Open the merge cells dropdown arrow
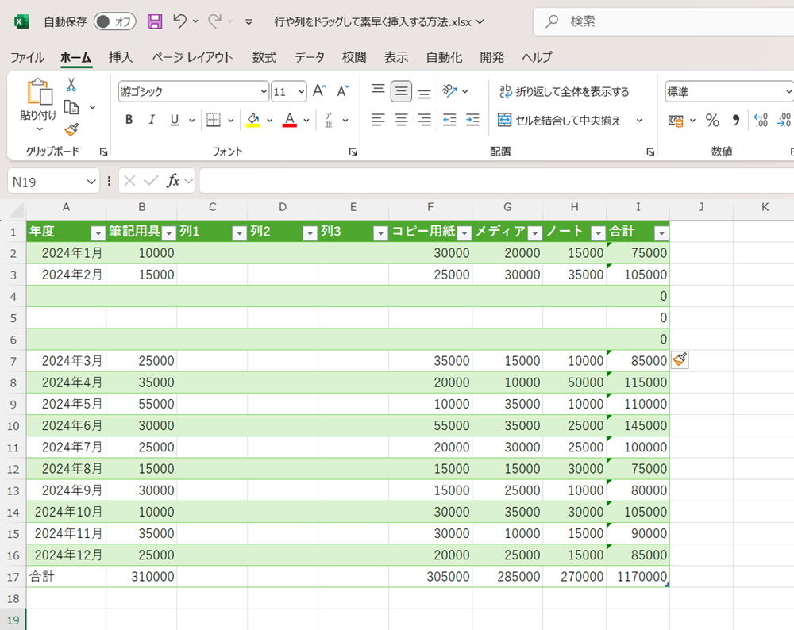Viewport: 794px width, 630px height. (x=639, y=121)
